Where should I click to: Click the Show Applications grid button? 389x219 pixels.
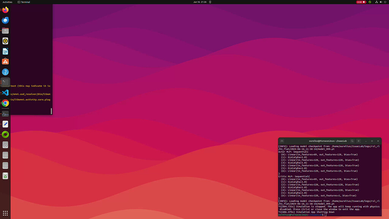click(x=5, y=213)
